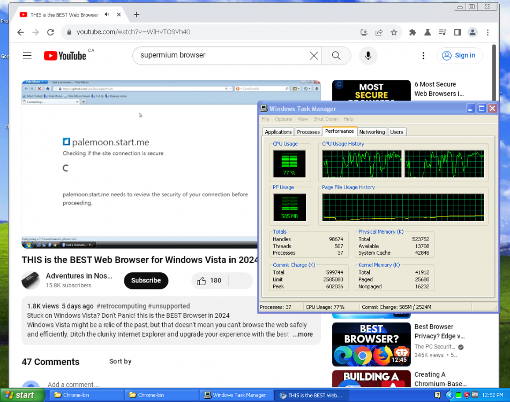
Task: Like the video with thumbs up
Action: point(202,280)
